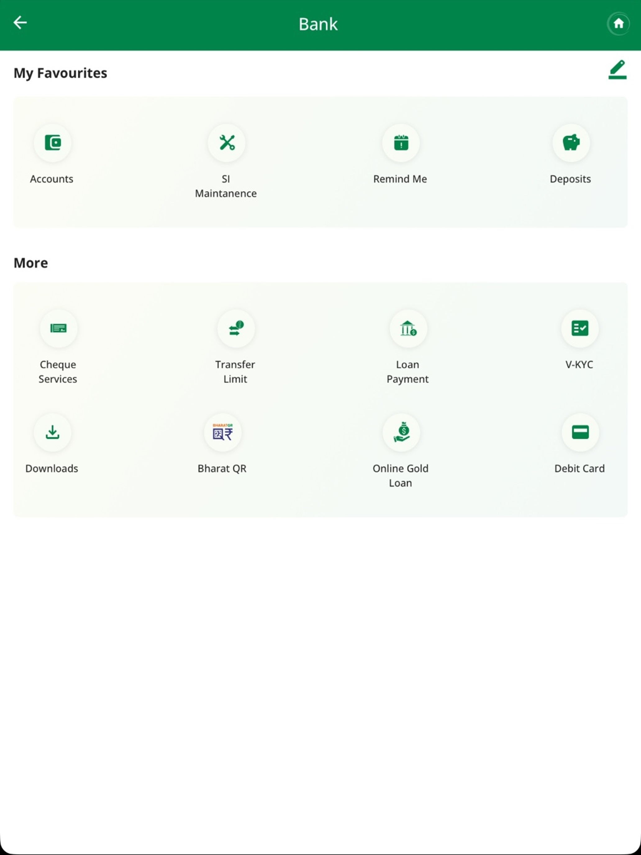Select the V-KYC label
The width and height of the screenshot is (641, 855).
coord(579,364)
